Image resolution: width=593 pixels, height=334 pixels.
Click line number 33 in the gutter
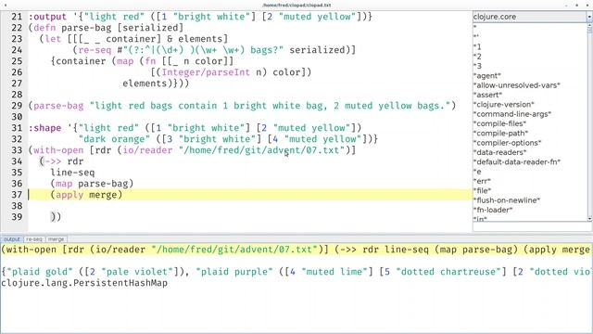point(17,150)
